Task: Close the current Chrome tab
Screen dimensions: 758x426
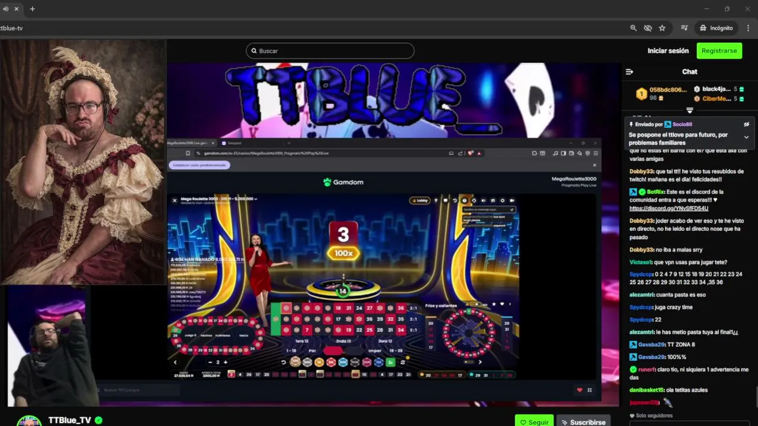Action: [x=16, y=9]
